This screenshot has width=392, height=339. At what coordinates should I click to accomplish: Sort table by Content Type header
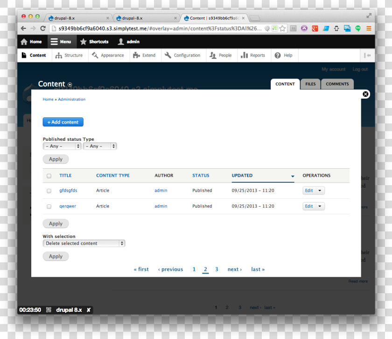point(113,175)
